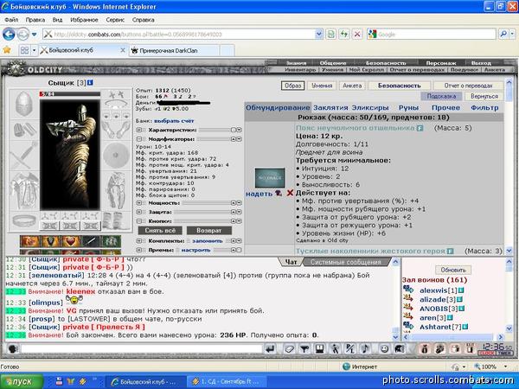This screenshot has height=389, width=519.
Task: Click the heart skill icon below character
Action: 70,241
